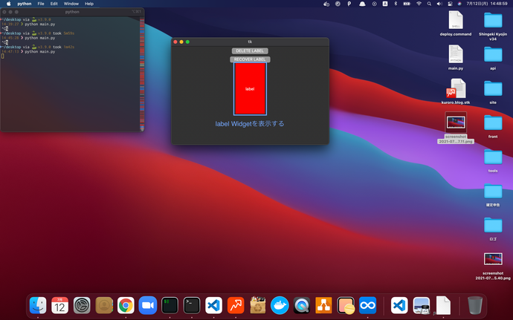Screen dimensions: 513x320
Task: Open the python application menu
Action: (x=25, y=4)
